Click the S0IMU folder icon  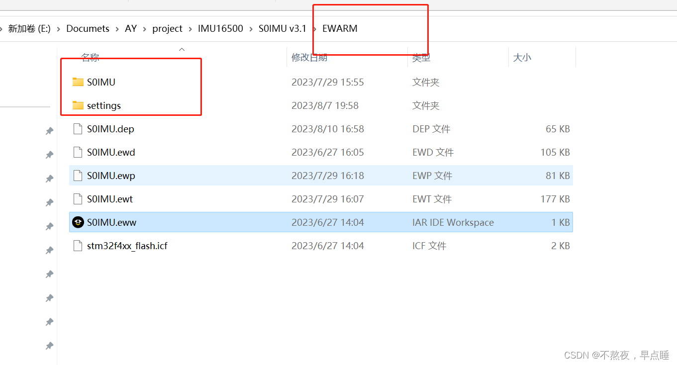[x=78, y=82]
